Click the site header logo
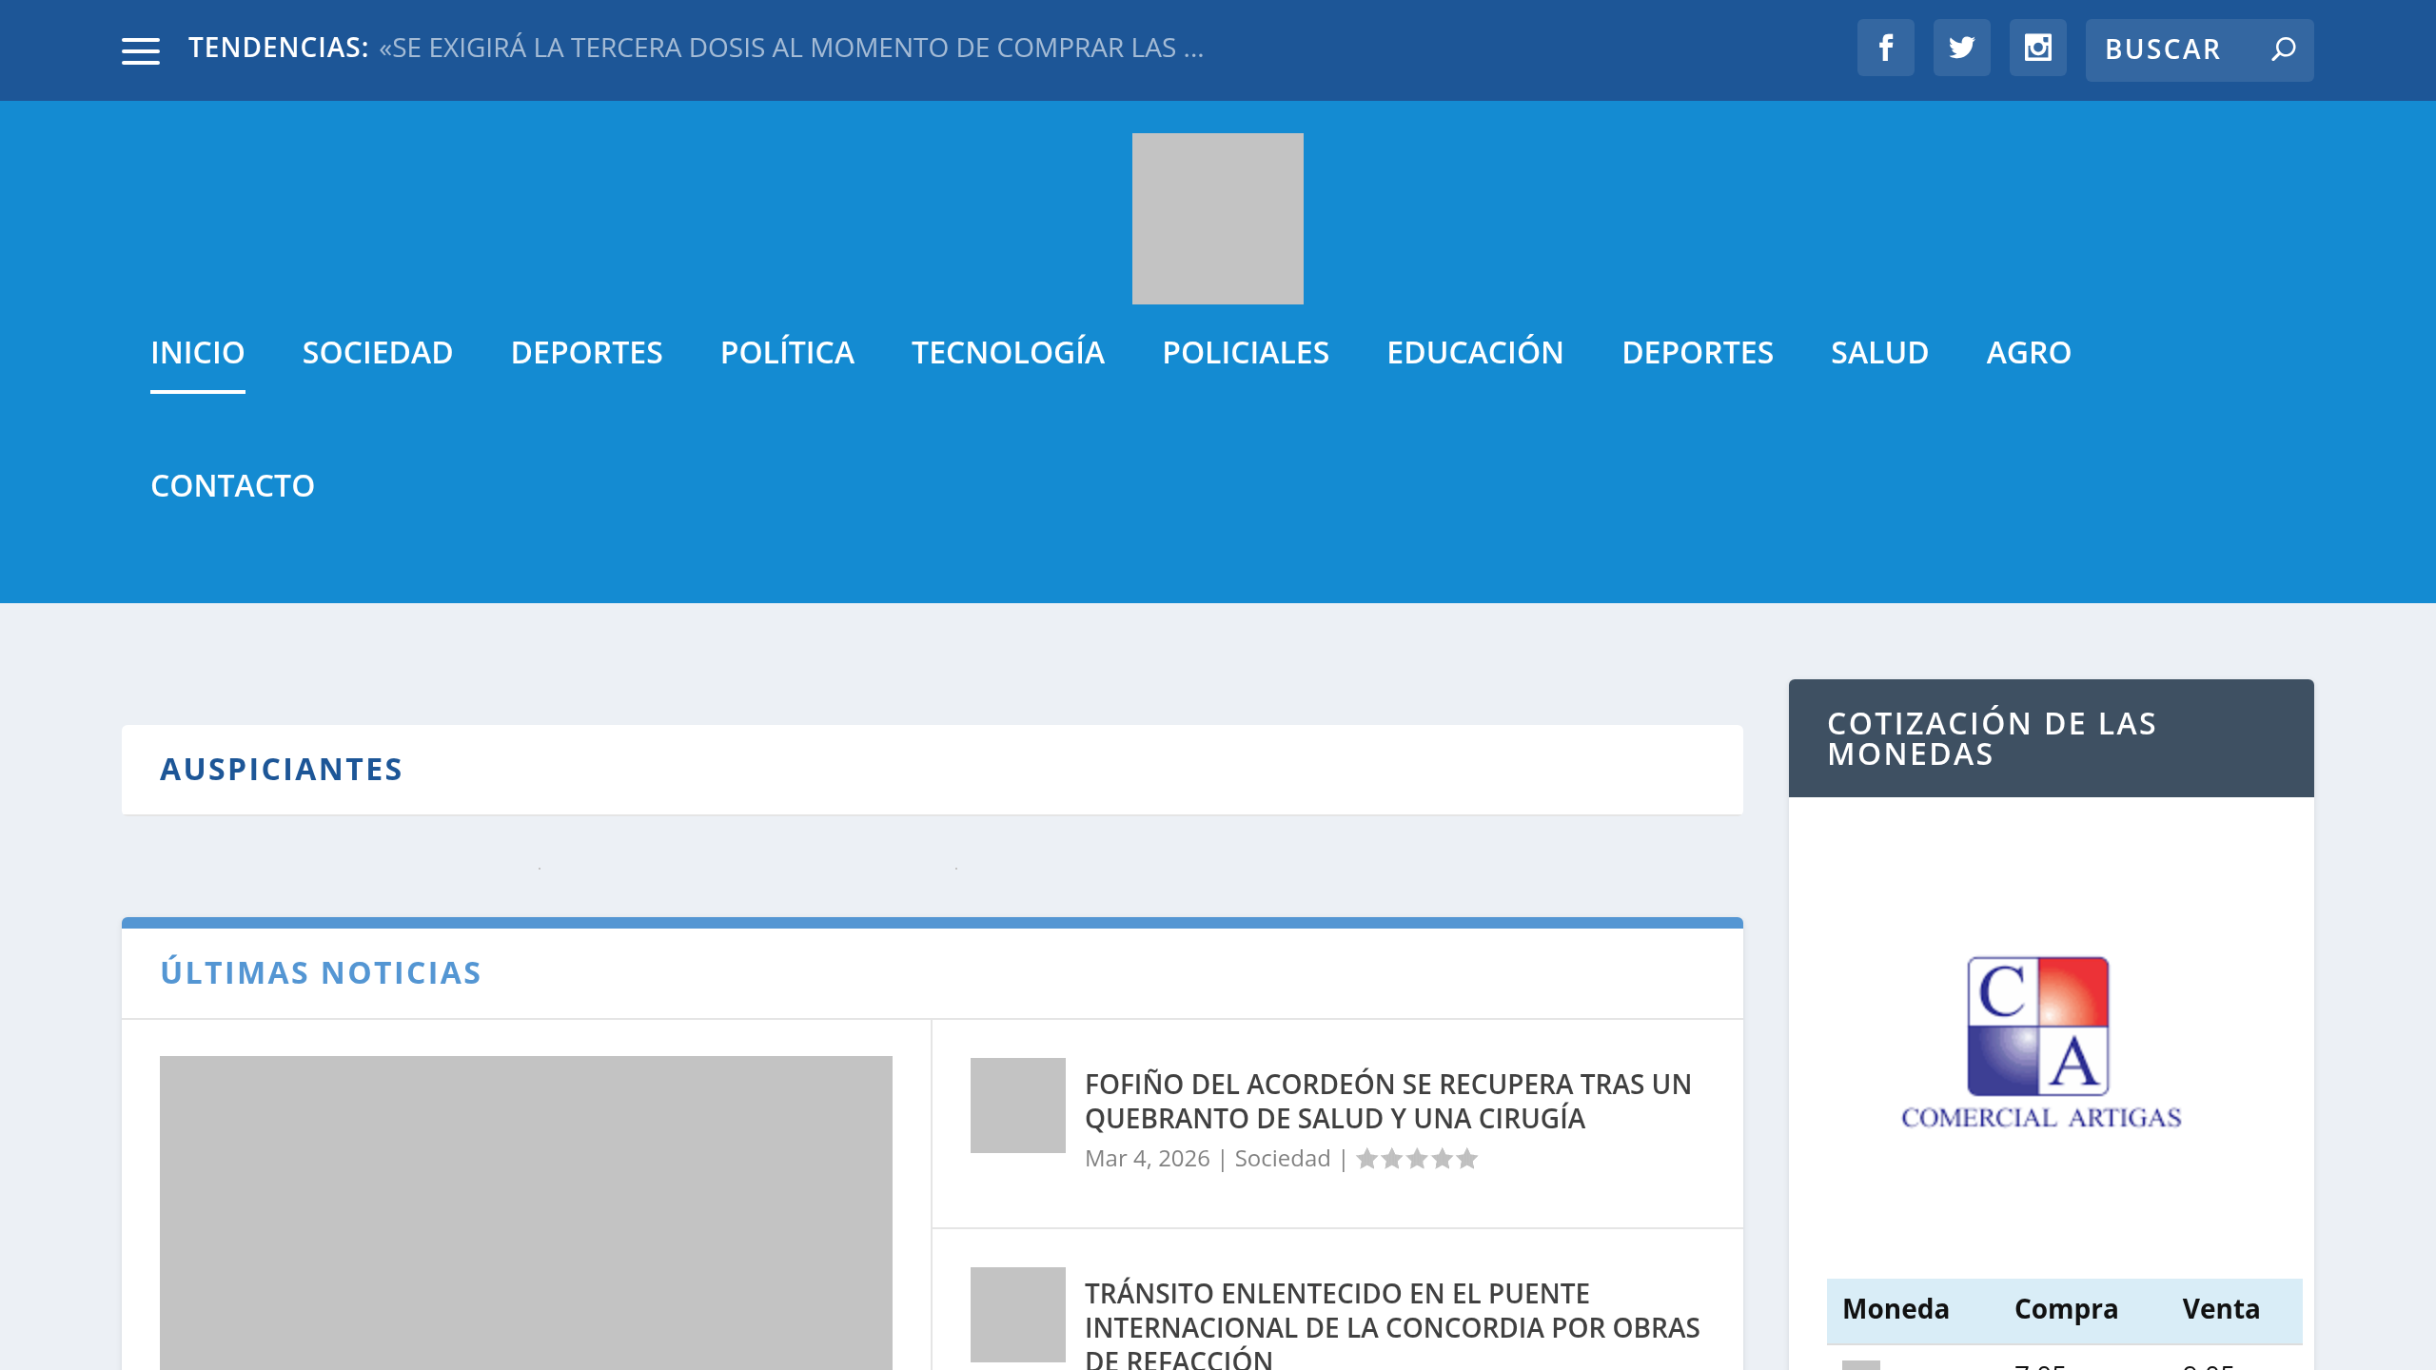This screenshot has width=2436, height=1370. coord(1218,218)
